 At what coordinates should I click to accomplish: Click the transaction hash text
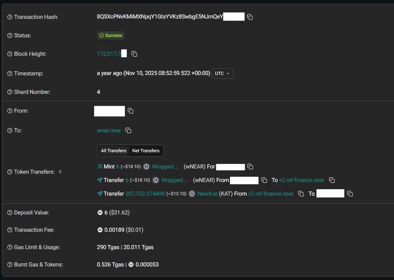[x=160, y=17]
